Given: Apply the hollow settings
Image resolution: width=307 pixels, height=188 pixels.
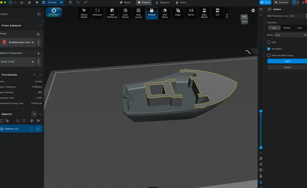Looking at the screenshot, I should pyautogui.click(x=288, y=61).
